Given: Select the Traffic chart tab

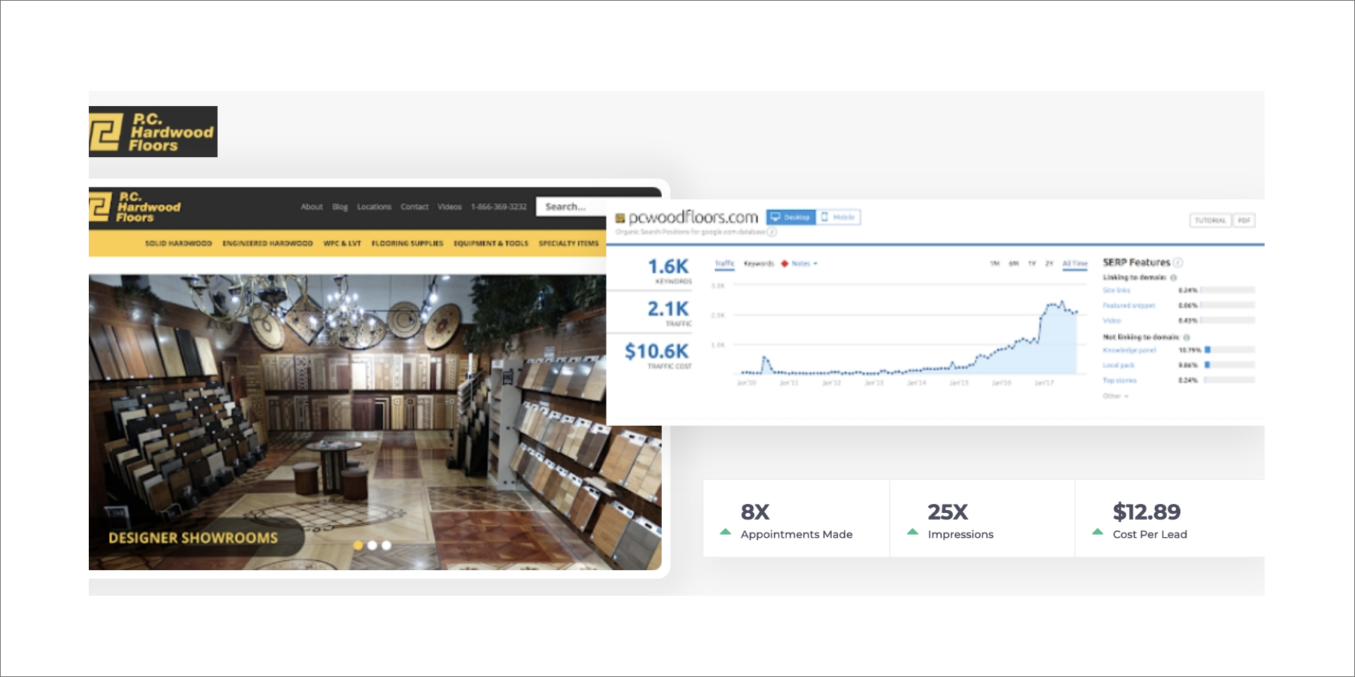Looking at the screenshot, I should [724, 263].
